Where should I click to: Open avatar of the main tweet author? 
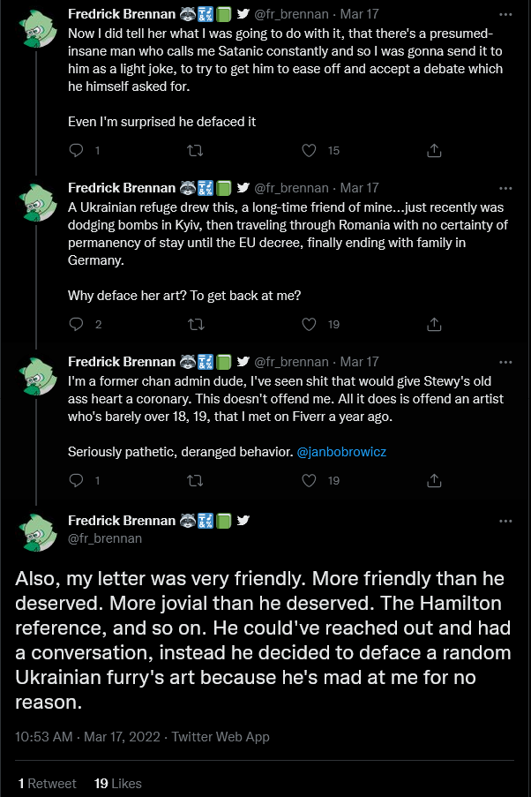tap(38, 532)
